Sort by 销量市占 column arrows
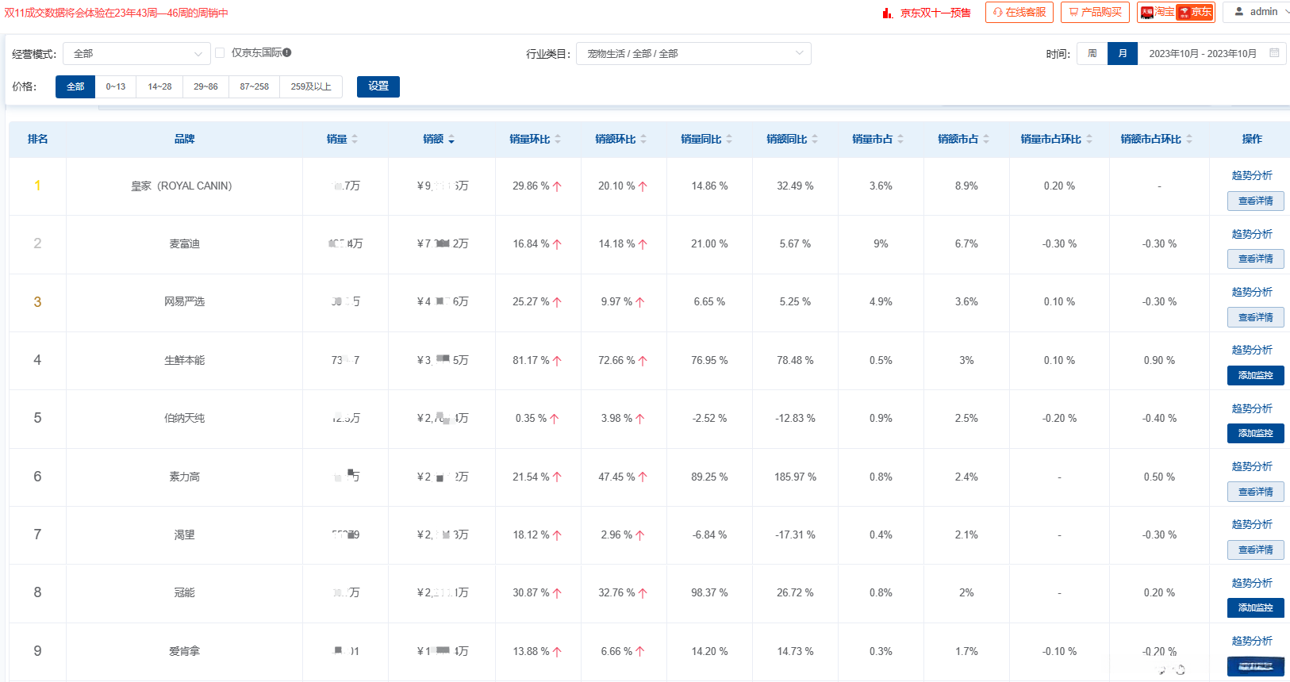This screenshot has width=1290, height=682. click(x=900, y=140)
